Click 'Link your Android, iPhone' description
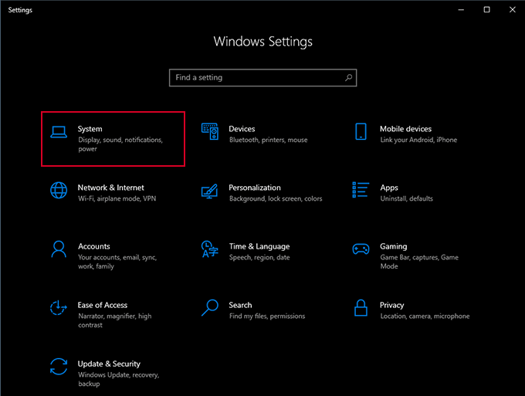This screenshot has height=396, width=525. pos(418,140)
